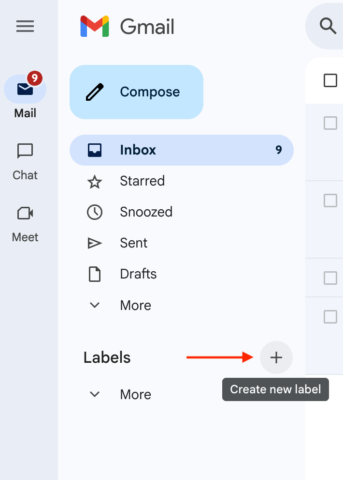
Task: Open the Starred folder
Action: coord(142,181)
